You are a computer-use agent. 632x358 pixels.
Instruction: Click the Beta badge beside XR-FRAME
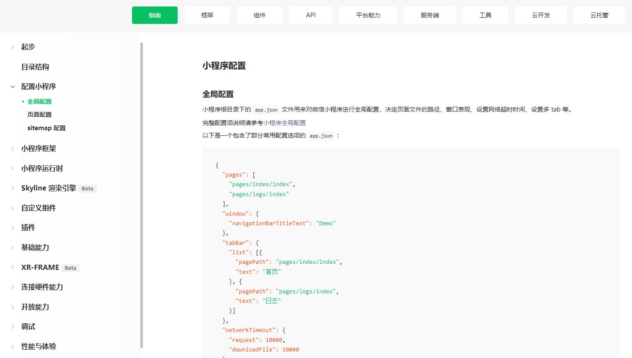click(70, 268)
